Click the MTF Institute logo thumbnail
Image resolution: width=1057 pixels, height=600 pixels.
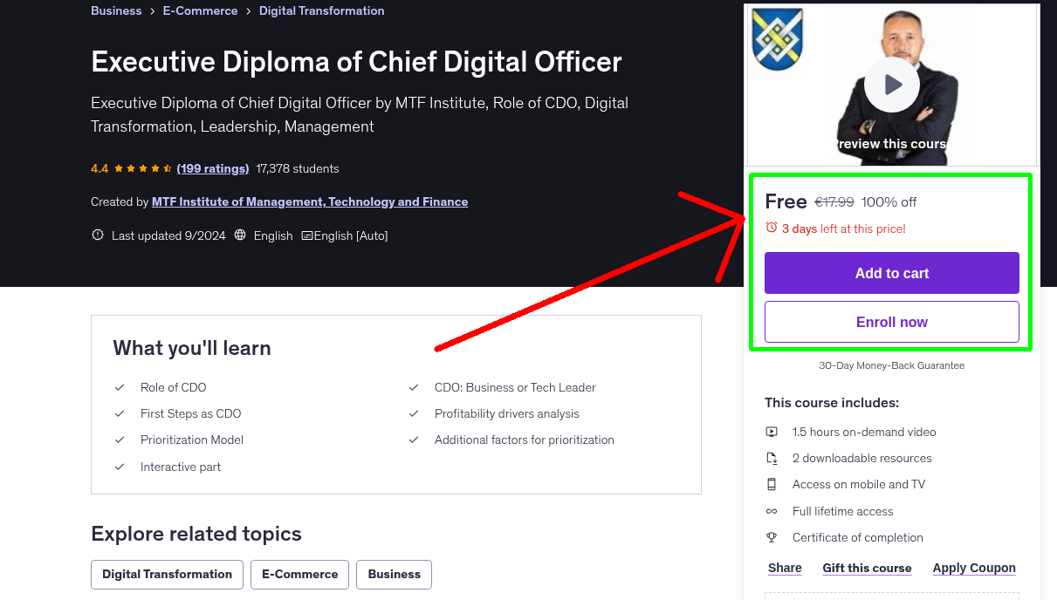(x=776, y=39)
